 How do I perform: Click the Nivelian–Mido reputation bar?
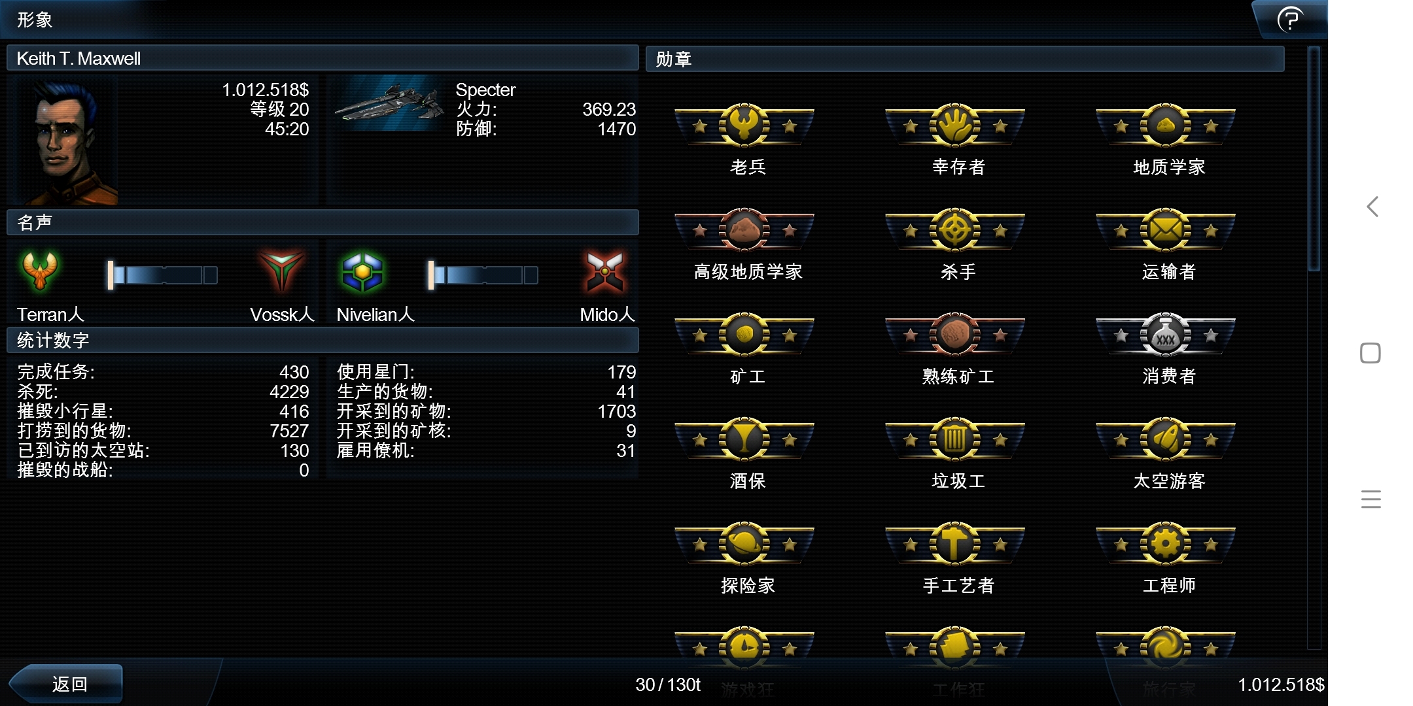(x=483, y=275)
